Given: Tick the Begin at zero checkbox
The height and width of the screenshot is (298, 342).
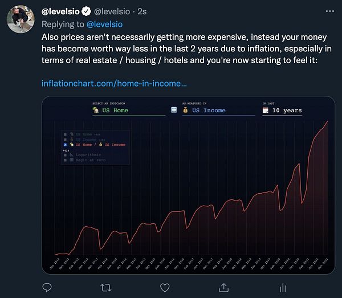Looking at the screenshot, I should click(66, 160).
